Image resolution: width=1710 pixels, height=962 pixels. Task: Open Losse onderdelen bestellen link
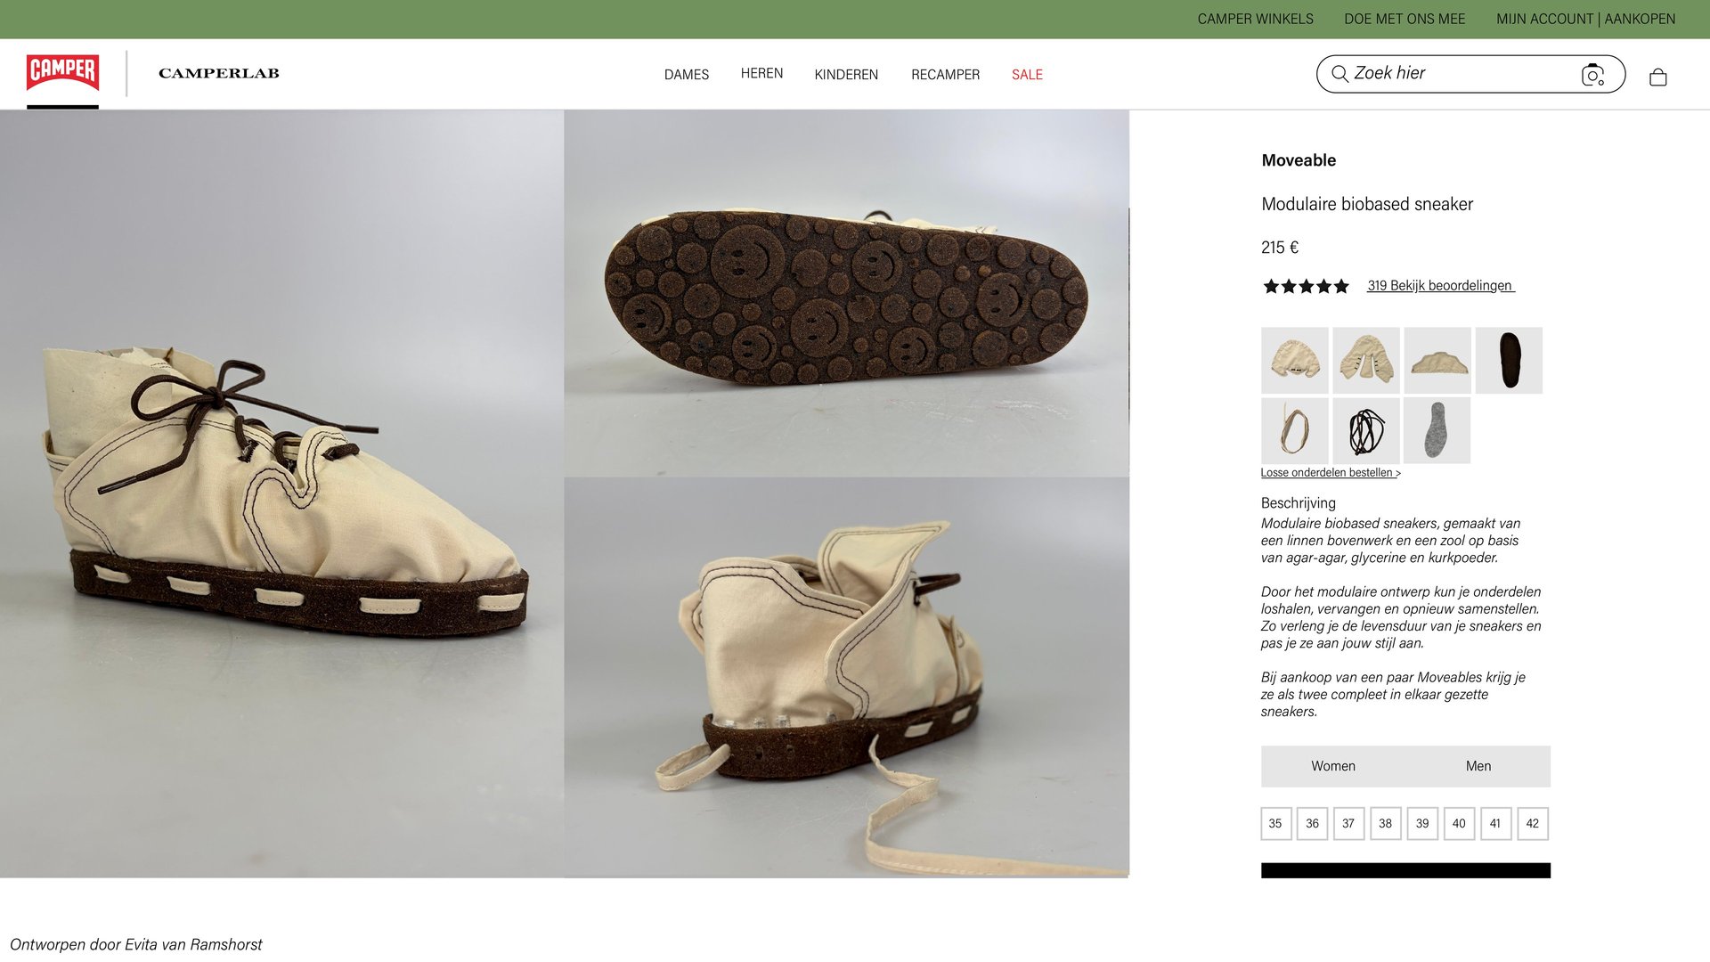(x=1330, y=473)
